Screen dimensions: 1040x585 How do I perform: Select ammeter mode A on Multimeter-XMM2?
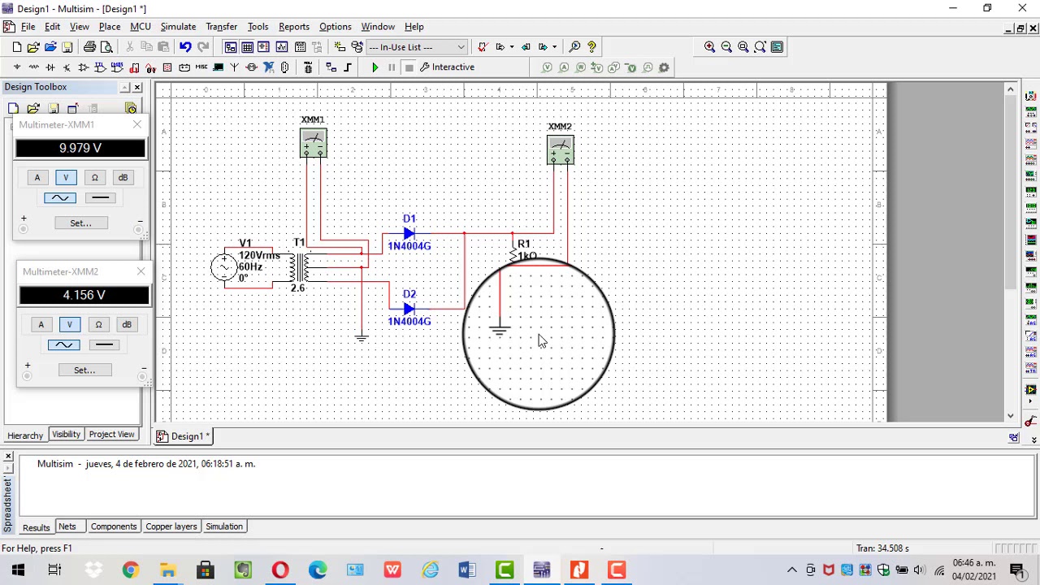[41, 324]
